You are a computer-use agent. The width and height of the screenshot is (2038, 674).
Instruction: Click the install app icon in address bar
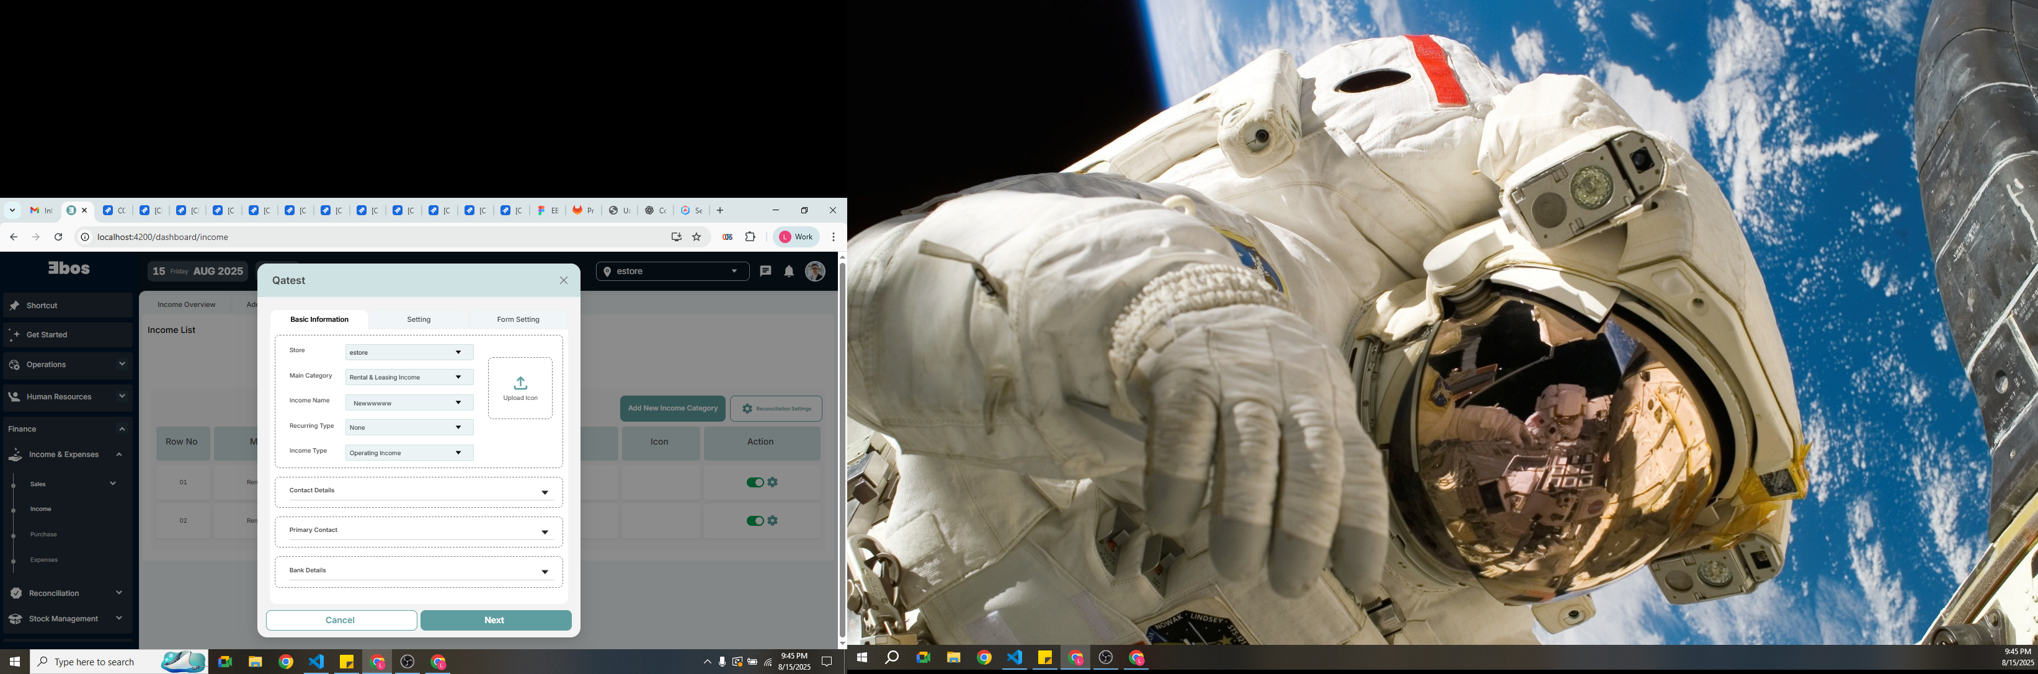675,236
